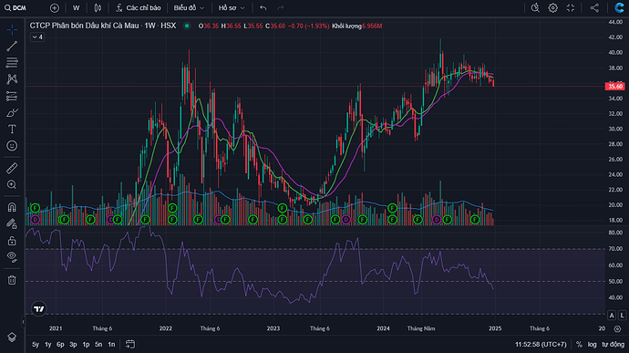Set time range to 5n

[98, 344]
